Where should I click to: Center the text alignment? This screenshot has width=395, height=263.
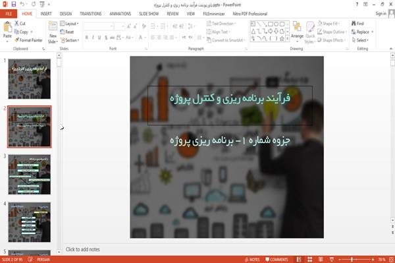click(159, 38)
